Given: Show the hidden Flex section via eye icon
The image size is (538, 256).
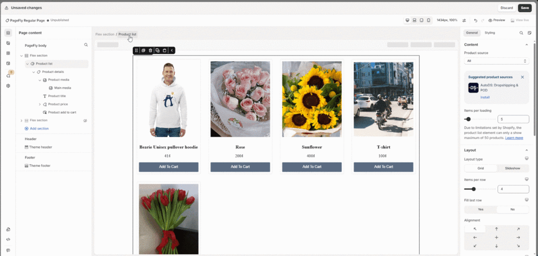Looking at the screenshot, I should tap(85, 121).
